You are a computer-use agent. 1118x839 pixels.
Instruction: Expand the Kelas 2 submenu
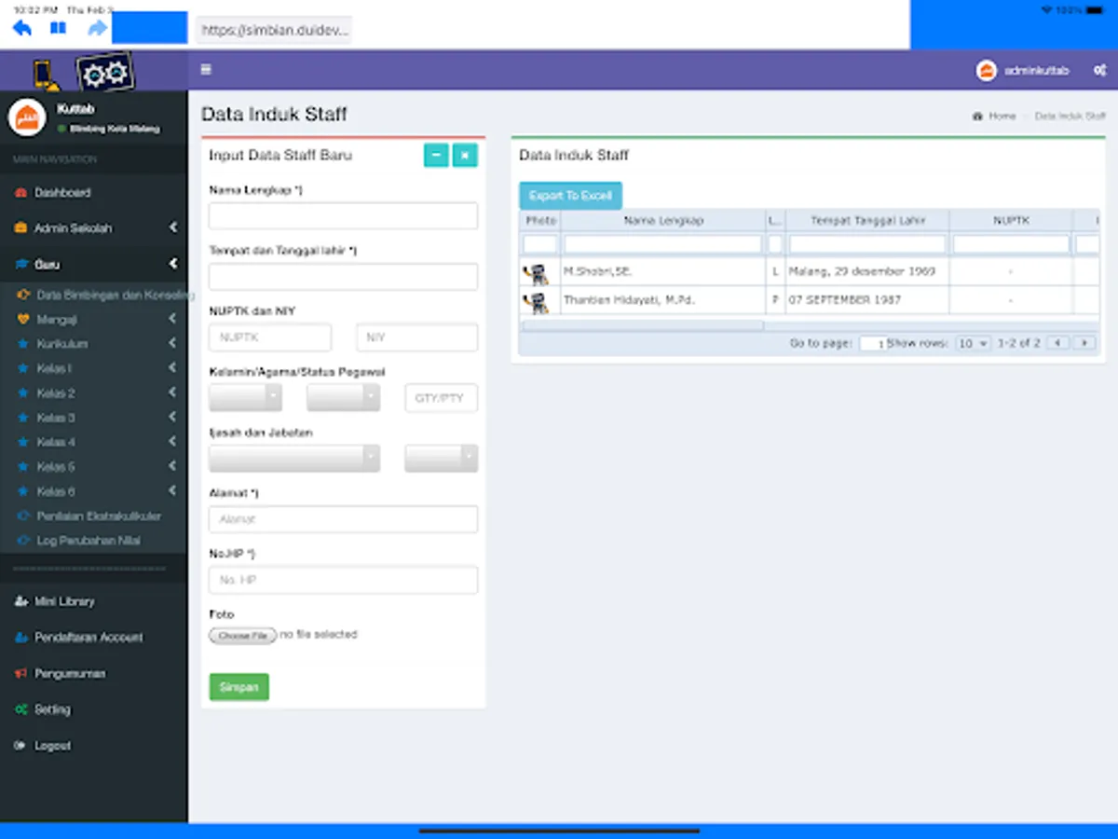click(x=93, y=392)
